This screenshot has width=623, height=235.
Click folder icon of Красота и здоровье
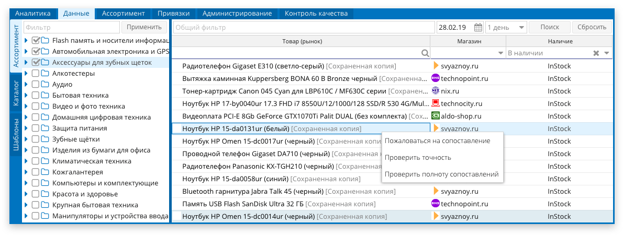tap(44, 194)
